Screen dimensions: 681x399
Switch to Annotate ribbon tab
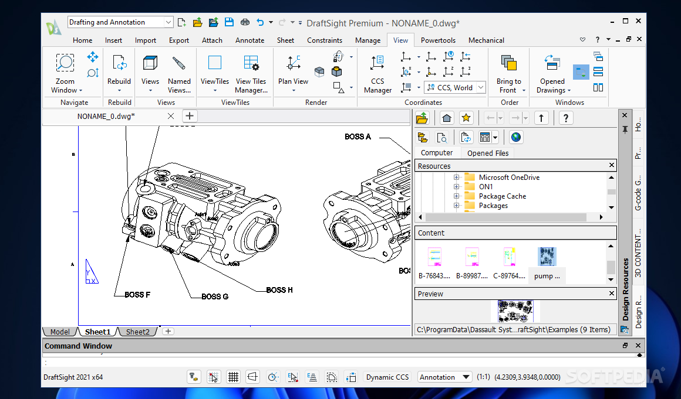click(250, 40)
